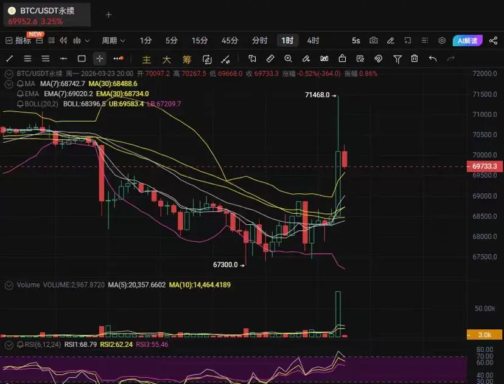Click the list settings icon in top toolbar
Image resolution: width=504 pixels, height=384 pixels.
425,41
